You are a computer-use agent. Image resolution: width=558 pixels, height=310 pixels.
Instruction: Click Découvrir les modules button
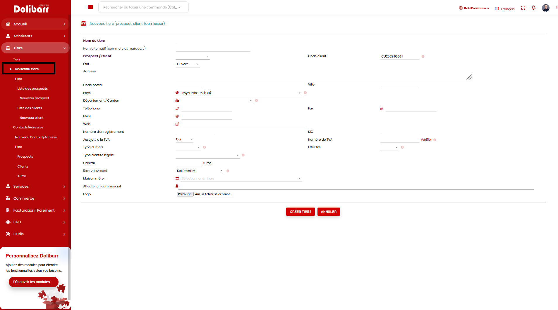point(33,282)
